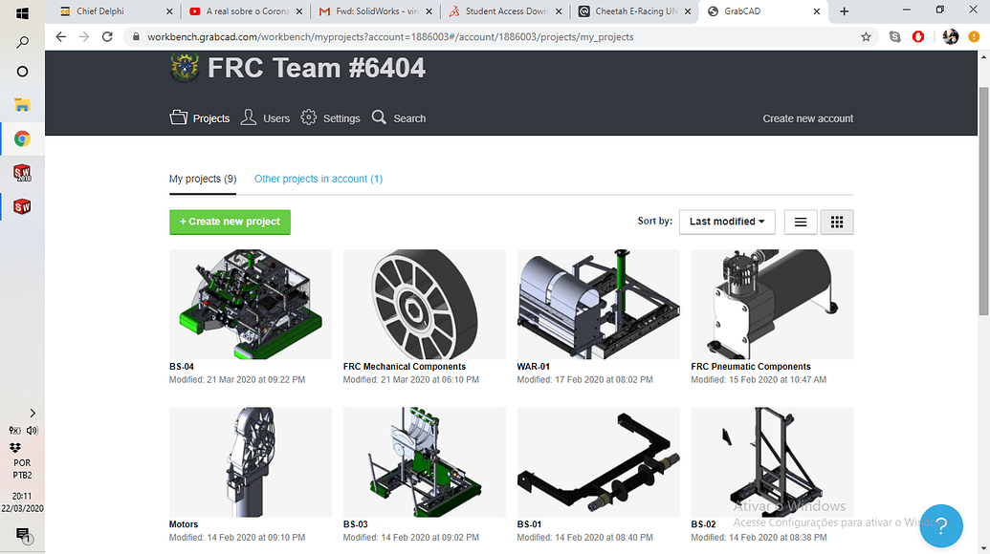
Task: Open the orange Chrome update alert icon
Action: (x=974, y=36)
